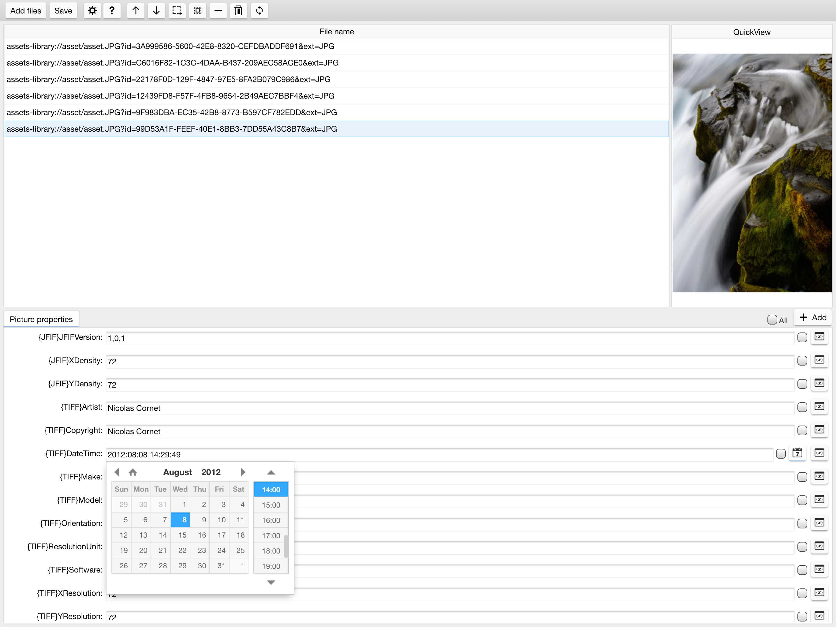Open calendar picker icon for DateTime

point(797,453)
